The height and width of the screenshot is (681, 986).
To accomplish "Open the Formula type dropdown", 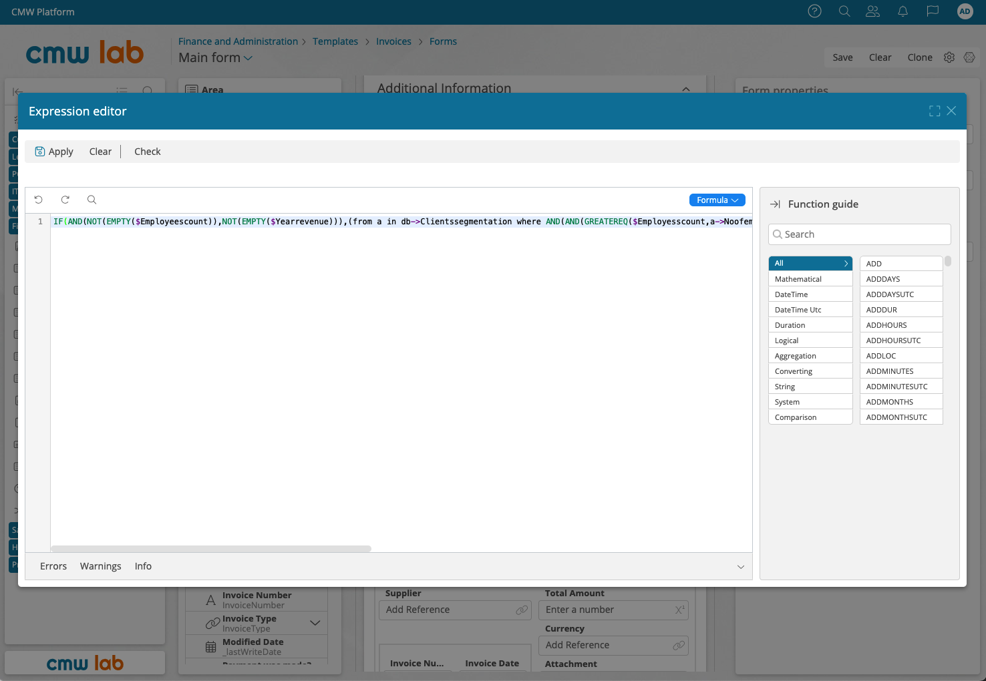I will (x=717, y=200).
